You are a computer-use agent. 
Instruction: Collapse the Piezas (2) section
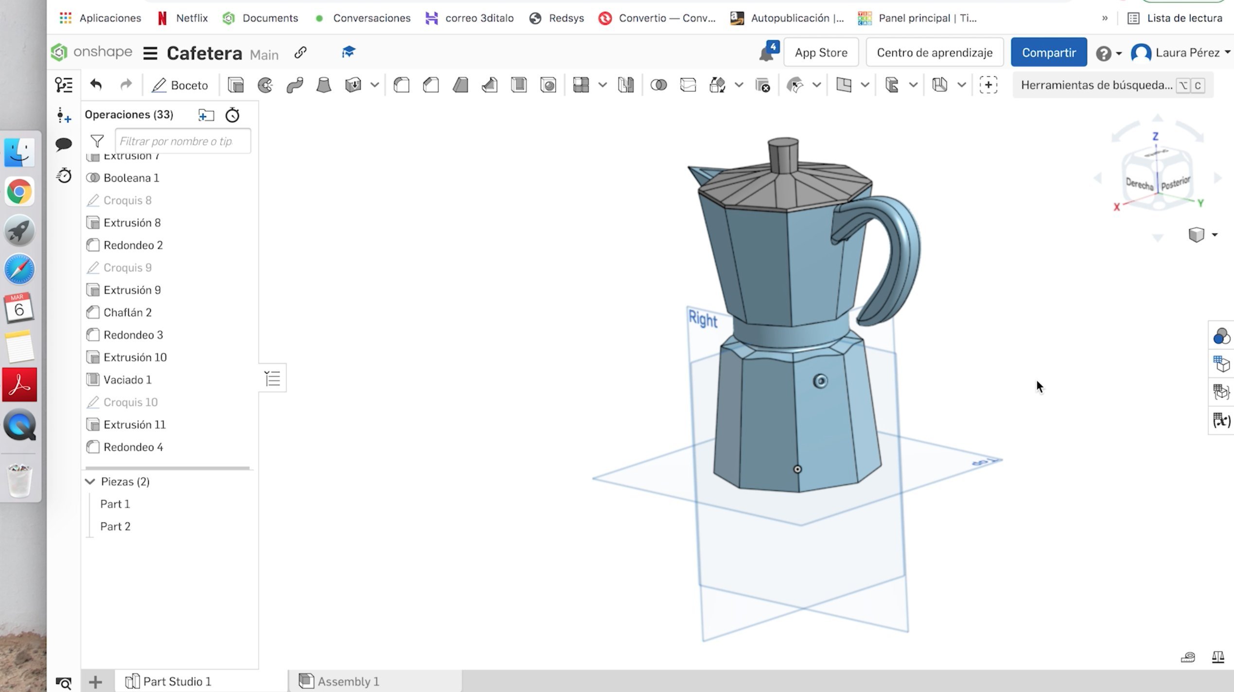coord(90,482)
